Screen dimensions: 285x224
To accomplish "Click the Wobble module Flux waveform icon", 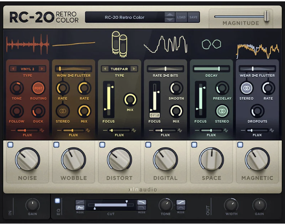I will pos(88,130).
